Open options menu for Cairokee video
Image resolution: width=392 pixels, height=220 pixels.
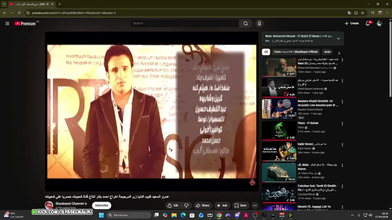342,186
